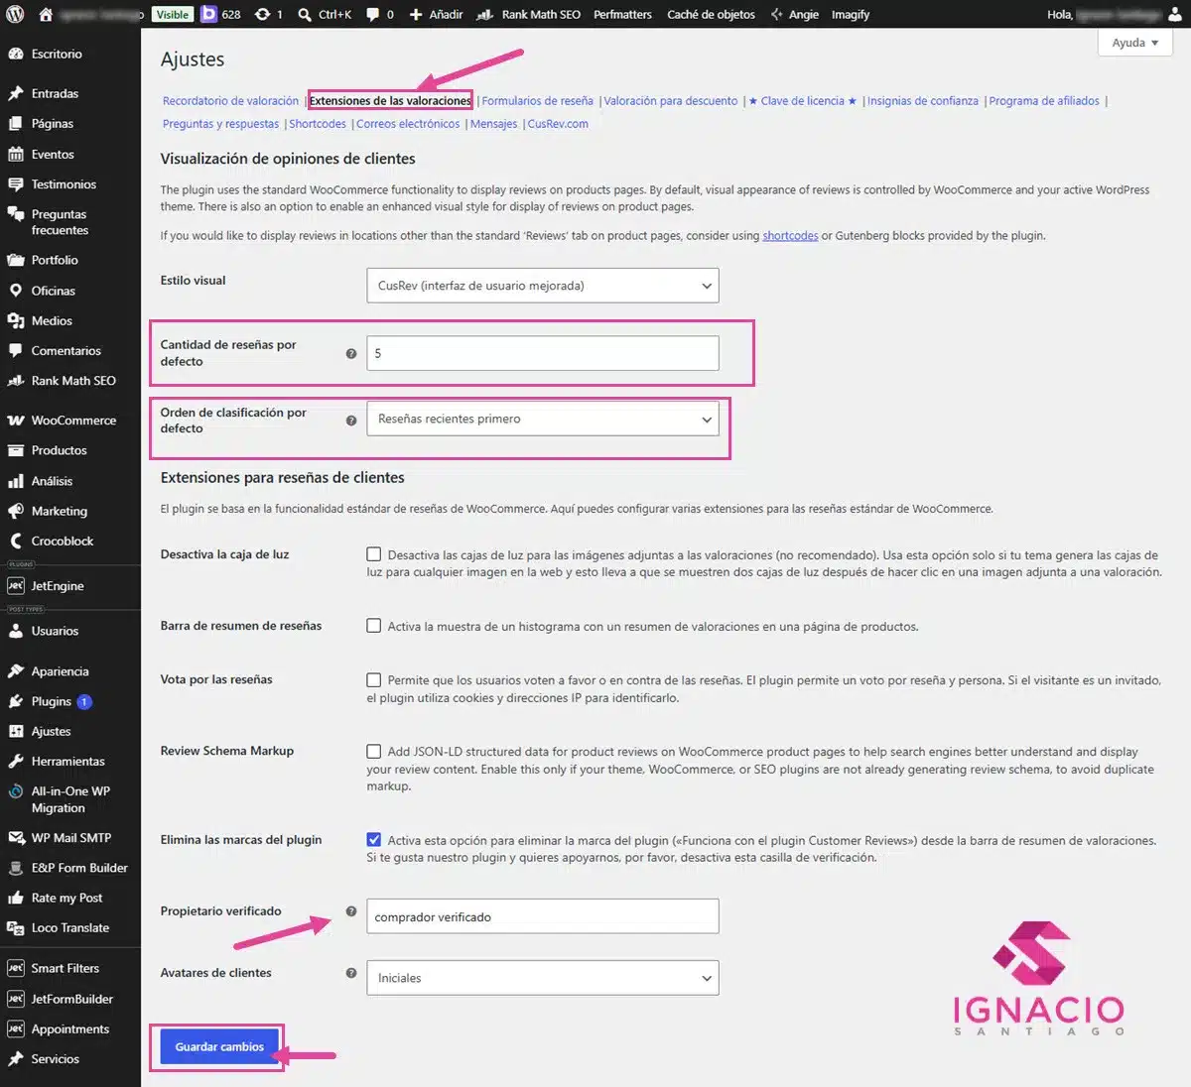
Task: Open Oficinas location pin icon
Action: coord(16,291)
